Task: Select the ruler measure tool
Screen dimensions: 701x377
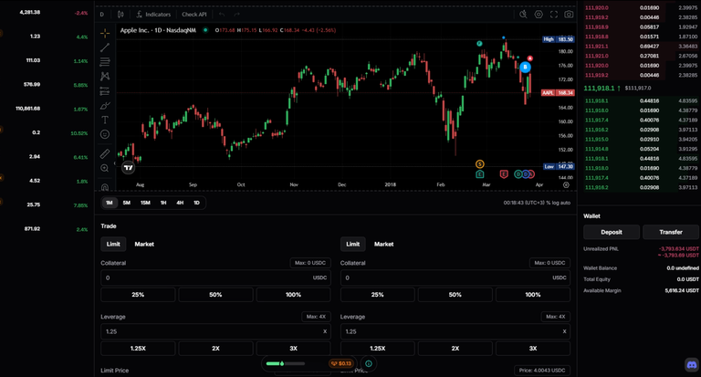Action: tap(105, 154)
